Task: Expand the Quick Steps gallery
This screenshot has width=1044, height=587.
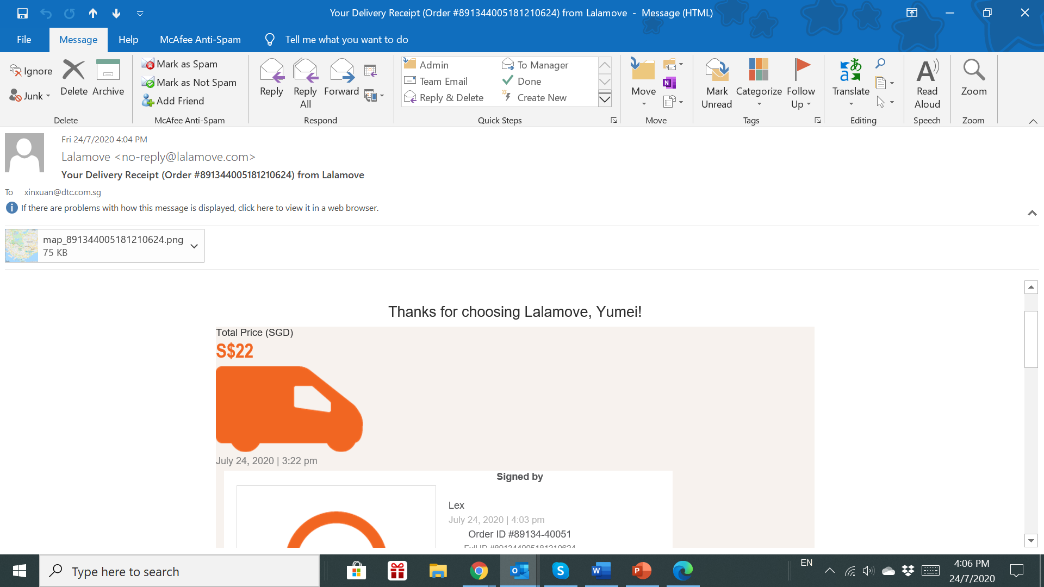Action: point(605,99)
